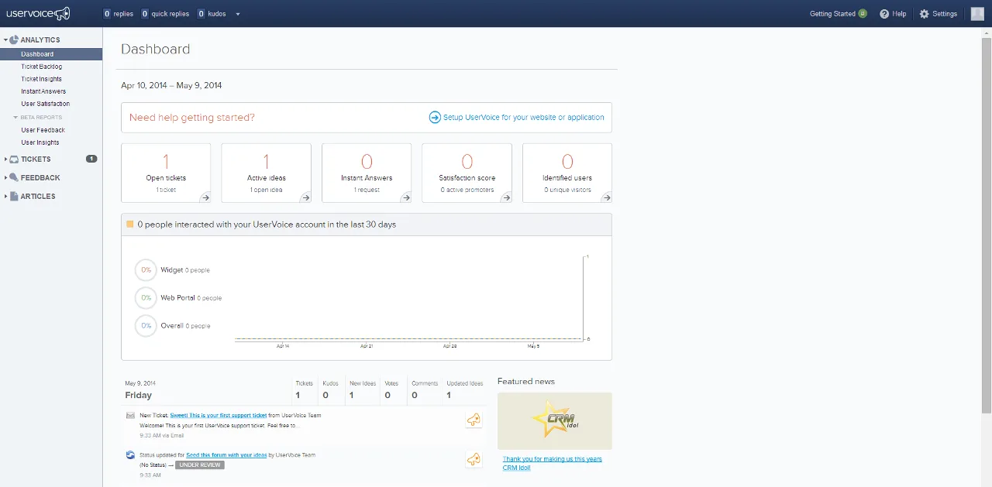Open the dropdown arrow after kudos

coord(237,14)
